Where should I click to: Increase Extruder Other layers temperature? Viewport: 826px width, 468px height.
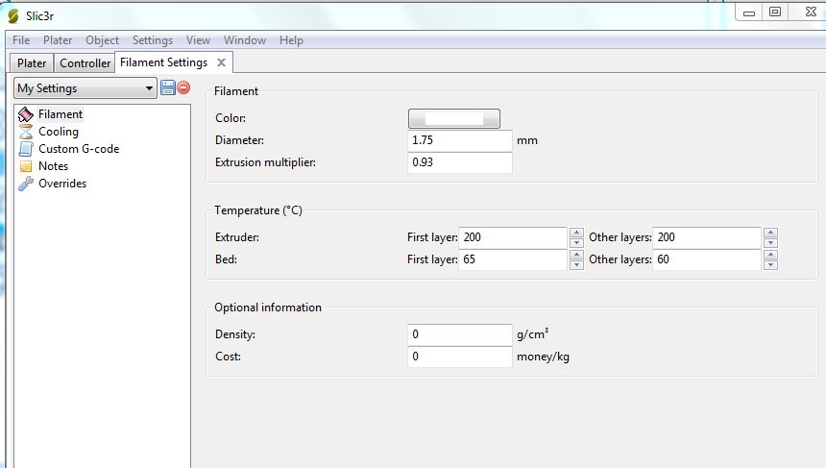pyautogui.click(x=770, y=233)
